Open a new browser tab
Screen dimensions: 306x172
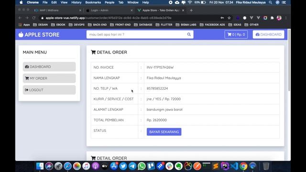[191, 11]
